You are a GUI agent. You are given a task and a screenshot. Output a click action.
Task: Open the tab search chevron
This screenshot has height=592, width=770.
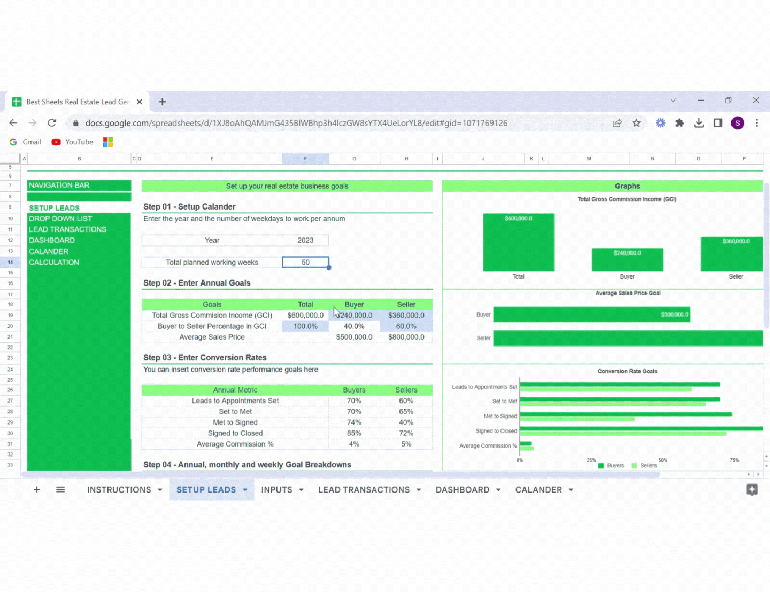673,101
